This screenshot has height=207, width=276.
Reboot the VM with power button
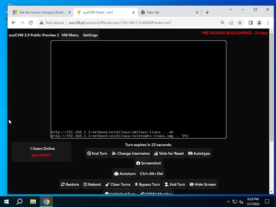click(x=92, y=184)
